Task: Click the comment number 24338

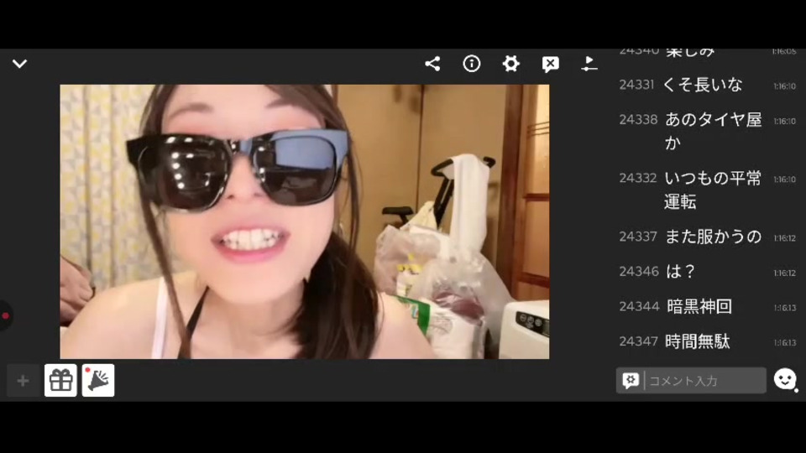Action: [638, 120]
